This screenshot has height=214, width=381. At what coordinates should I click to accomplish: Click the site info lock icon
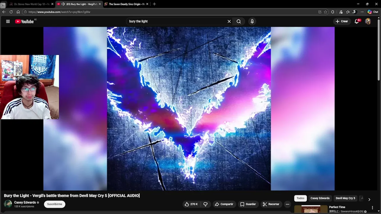[x=26, y=12]
